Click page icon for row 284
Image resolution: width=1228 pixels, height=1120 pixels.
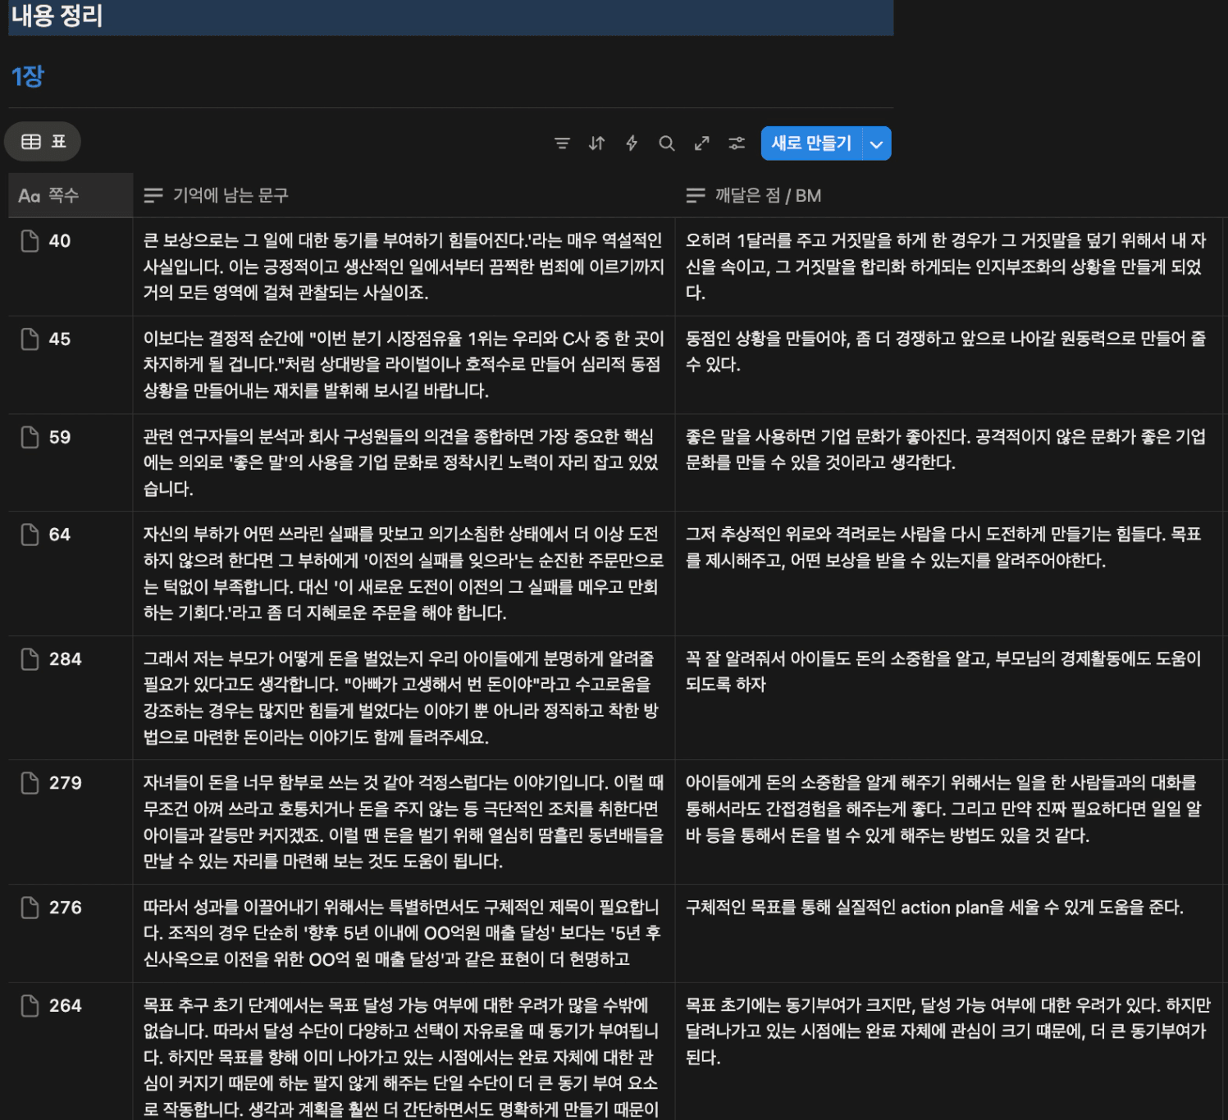point(30,659)
